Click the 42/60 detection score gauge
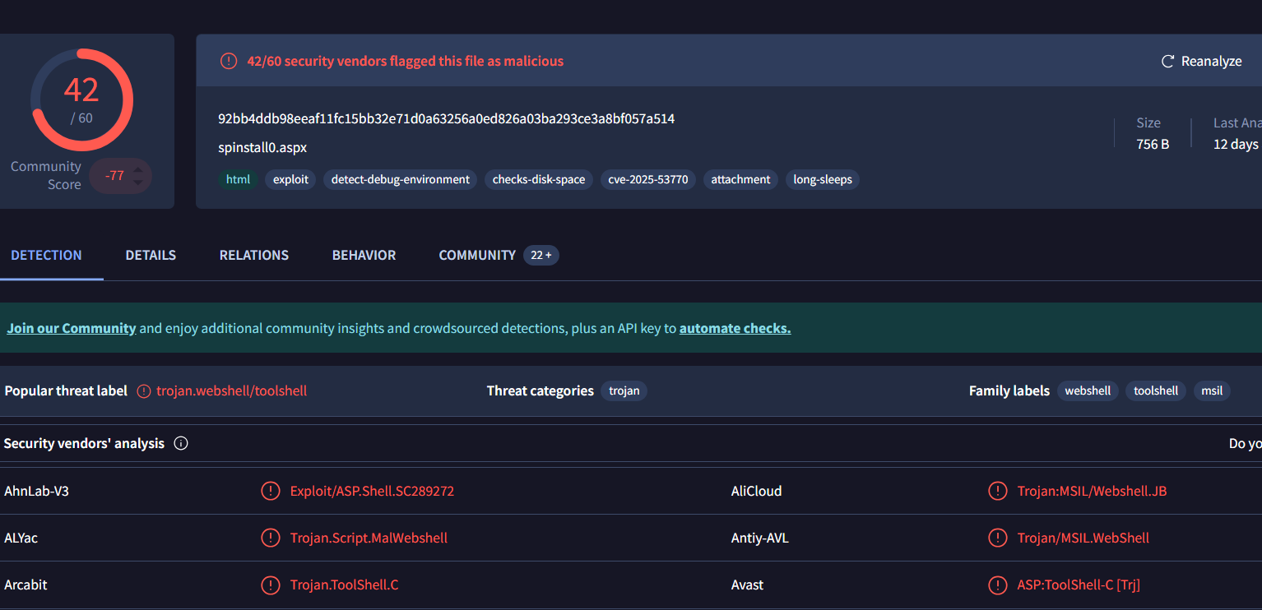Viewport: 1262px width, 610px height. pos(81,99)
